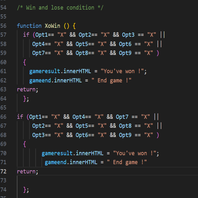
Task: Click line number 56 in the gutter
Action: 3,26
